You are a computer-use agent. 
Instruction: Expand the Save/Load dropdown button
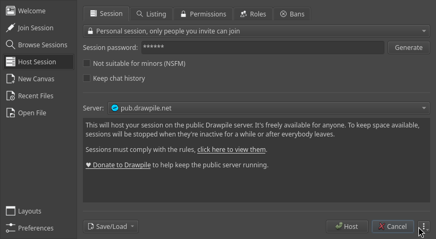[111, 226]
